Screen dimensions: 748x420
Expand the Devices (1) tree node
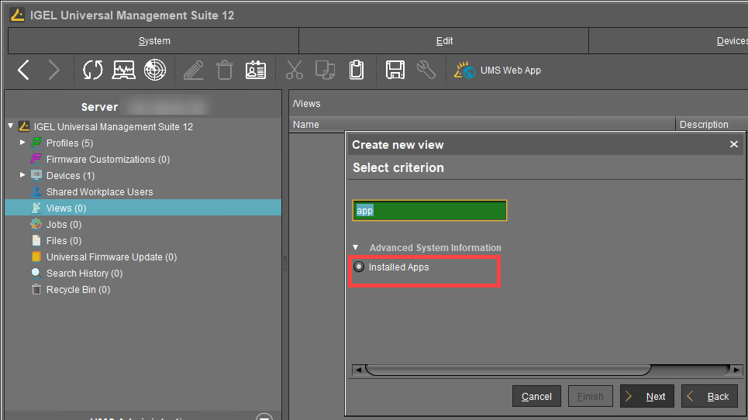[x=22, y=176]
